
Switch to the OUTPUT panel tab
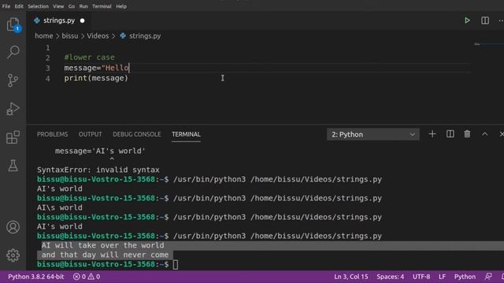point(90,134)
